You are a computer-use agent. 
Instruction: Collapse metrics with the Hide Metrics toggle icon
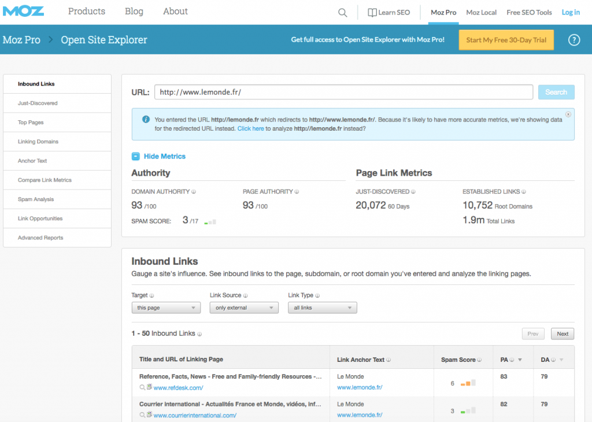pos(135,156)
